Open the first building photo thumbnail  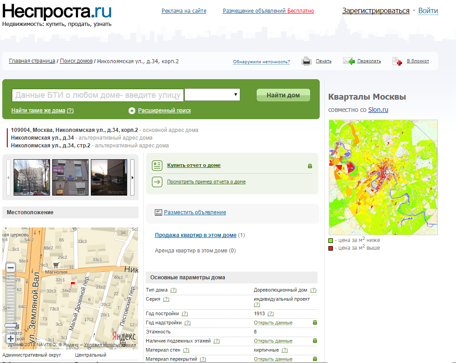pyautogui.click(x=32, y=177)
